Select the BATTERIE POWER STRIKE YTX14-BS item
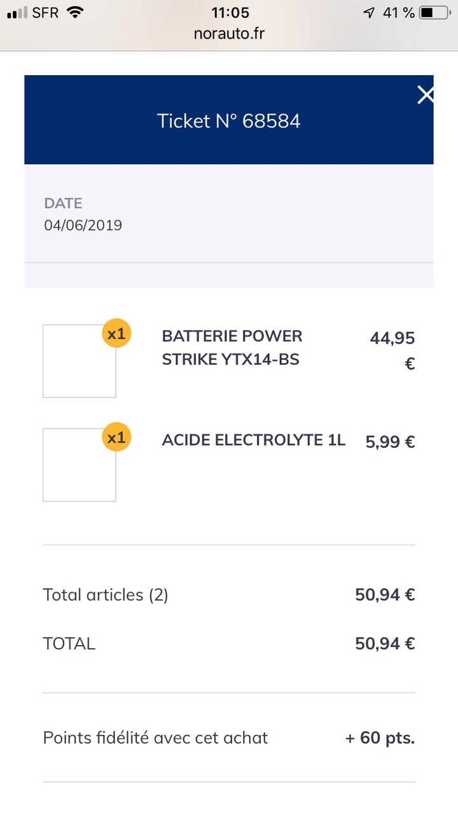Image resolution: width=458 pixels, height=815 pixels. (232, 348)
